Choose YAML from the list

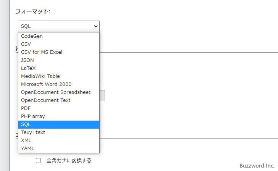59,148
